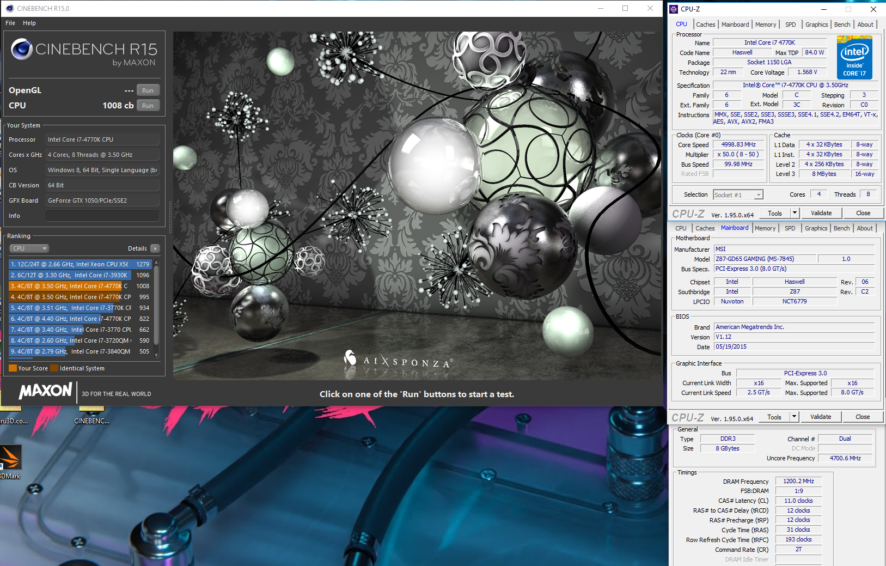Run the OpenGL benchmark test

(x=148, y=90)
